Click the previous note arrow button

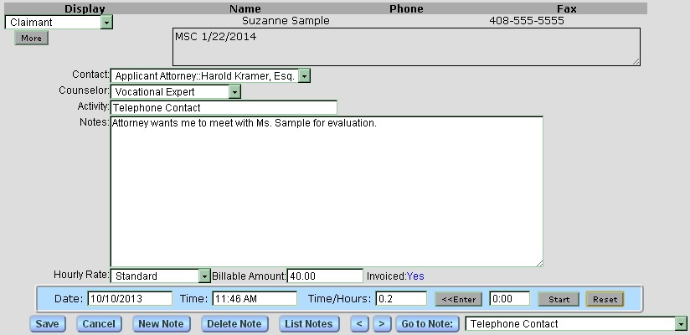point(359,324)
